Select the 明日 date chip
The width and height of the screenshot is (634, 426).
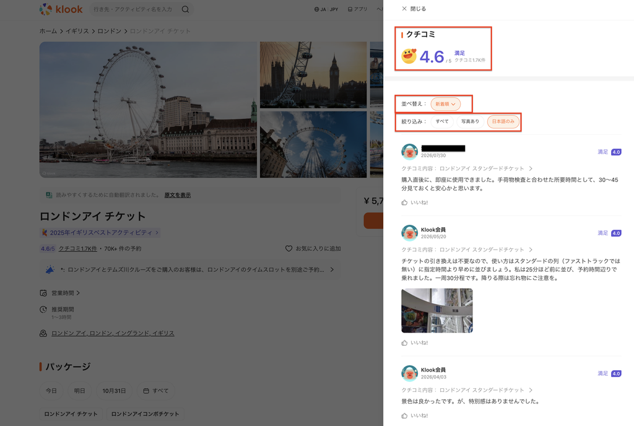80,391
